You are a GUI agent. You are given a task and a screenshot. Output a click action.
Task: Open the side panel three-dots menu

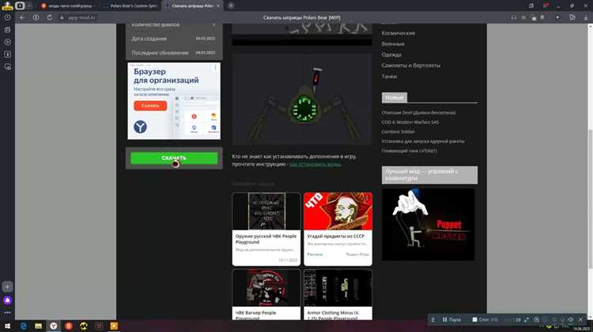7,312
